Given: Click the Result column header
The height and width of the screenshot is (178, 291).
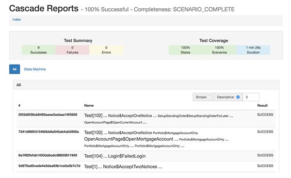Looking at the screenshot, I should (262, 105).
